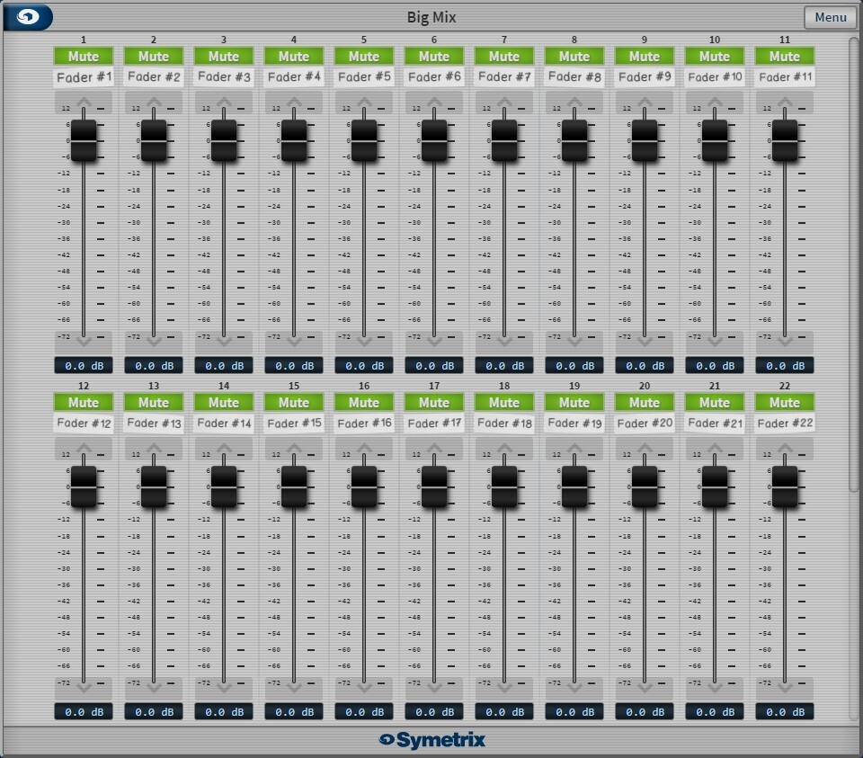This screenshot has width=863, height=758.
Task: Mute channel 15
Action: point(294,402)
